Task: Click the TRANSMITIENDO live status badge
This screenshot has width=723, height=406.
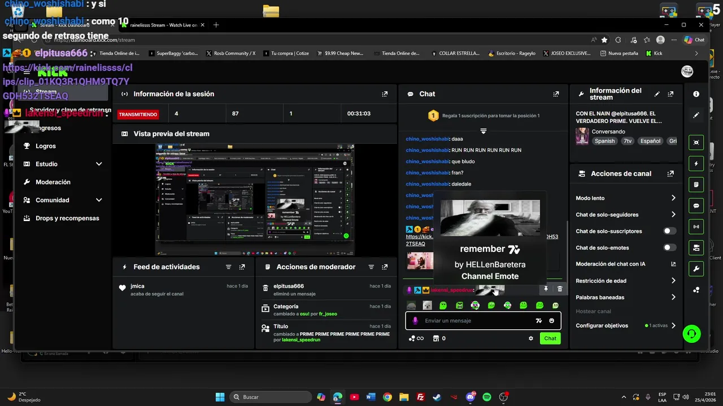Action: click(x=138, y=114)
